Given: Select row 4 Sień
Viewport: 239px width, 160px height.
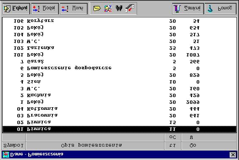Looking at the screenshot, I should (119, 82).
